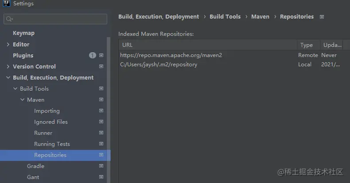Click project-level icon next to Maven
Screen dimensions: 350x183
tap(101, 99)
